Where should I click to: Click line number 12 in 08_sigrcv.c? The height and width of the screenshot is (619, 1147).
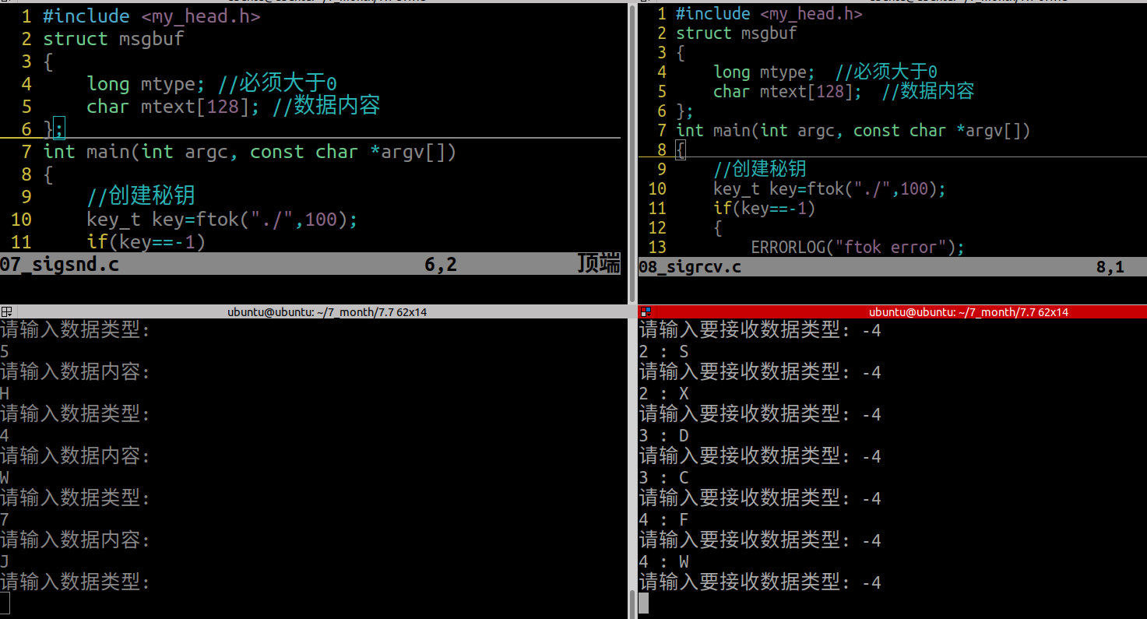tap(657, 227)
